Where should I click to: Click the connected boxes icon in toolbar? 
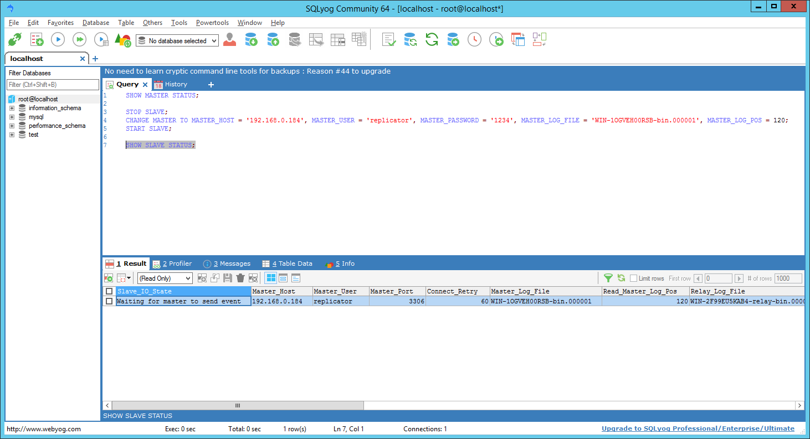(x=540, y=40)
